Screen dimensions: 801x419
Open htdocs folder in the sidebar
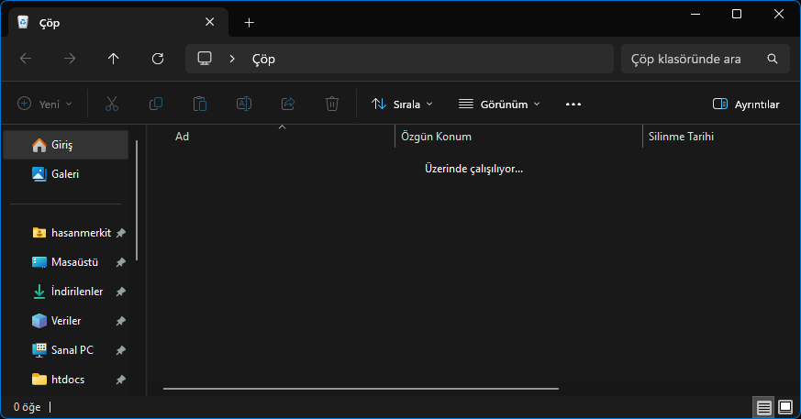tap(65, 380)
